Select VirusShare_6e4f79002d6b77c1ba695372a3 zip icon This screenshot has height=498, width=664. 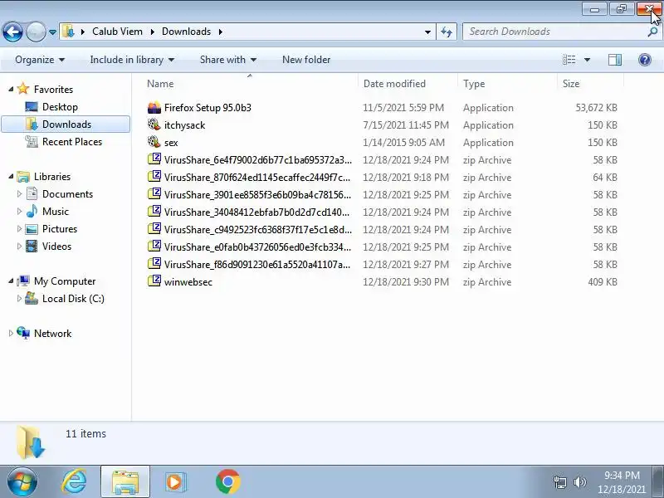(154, 159)
